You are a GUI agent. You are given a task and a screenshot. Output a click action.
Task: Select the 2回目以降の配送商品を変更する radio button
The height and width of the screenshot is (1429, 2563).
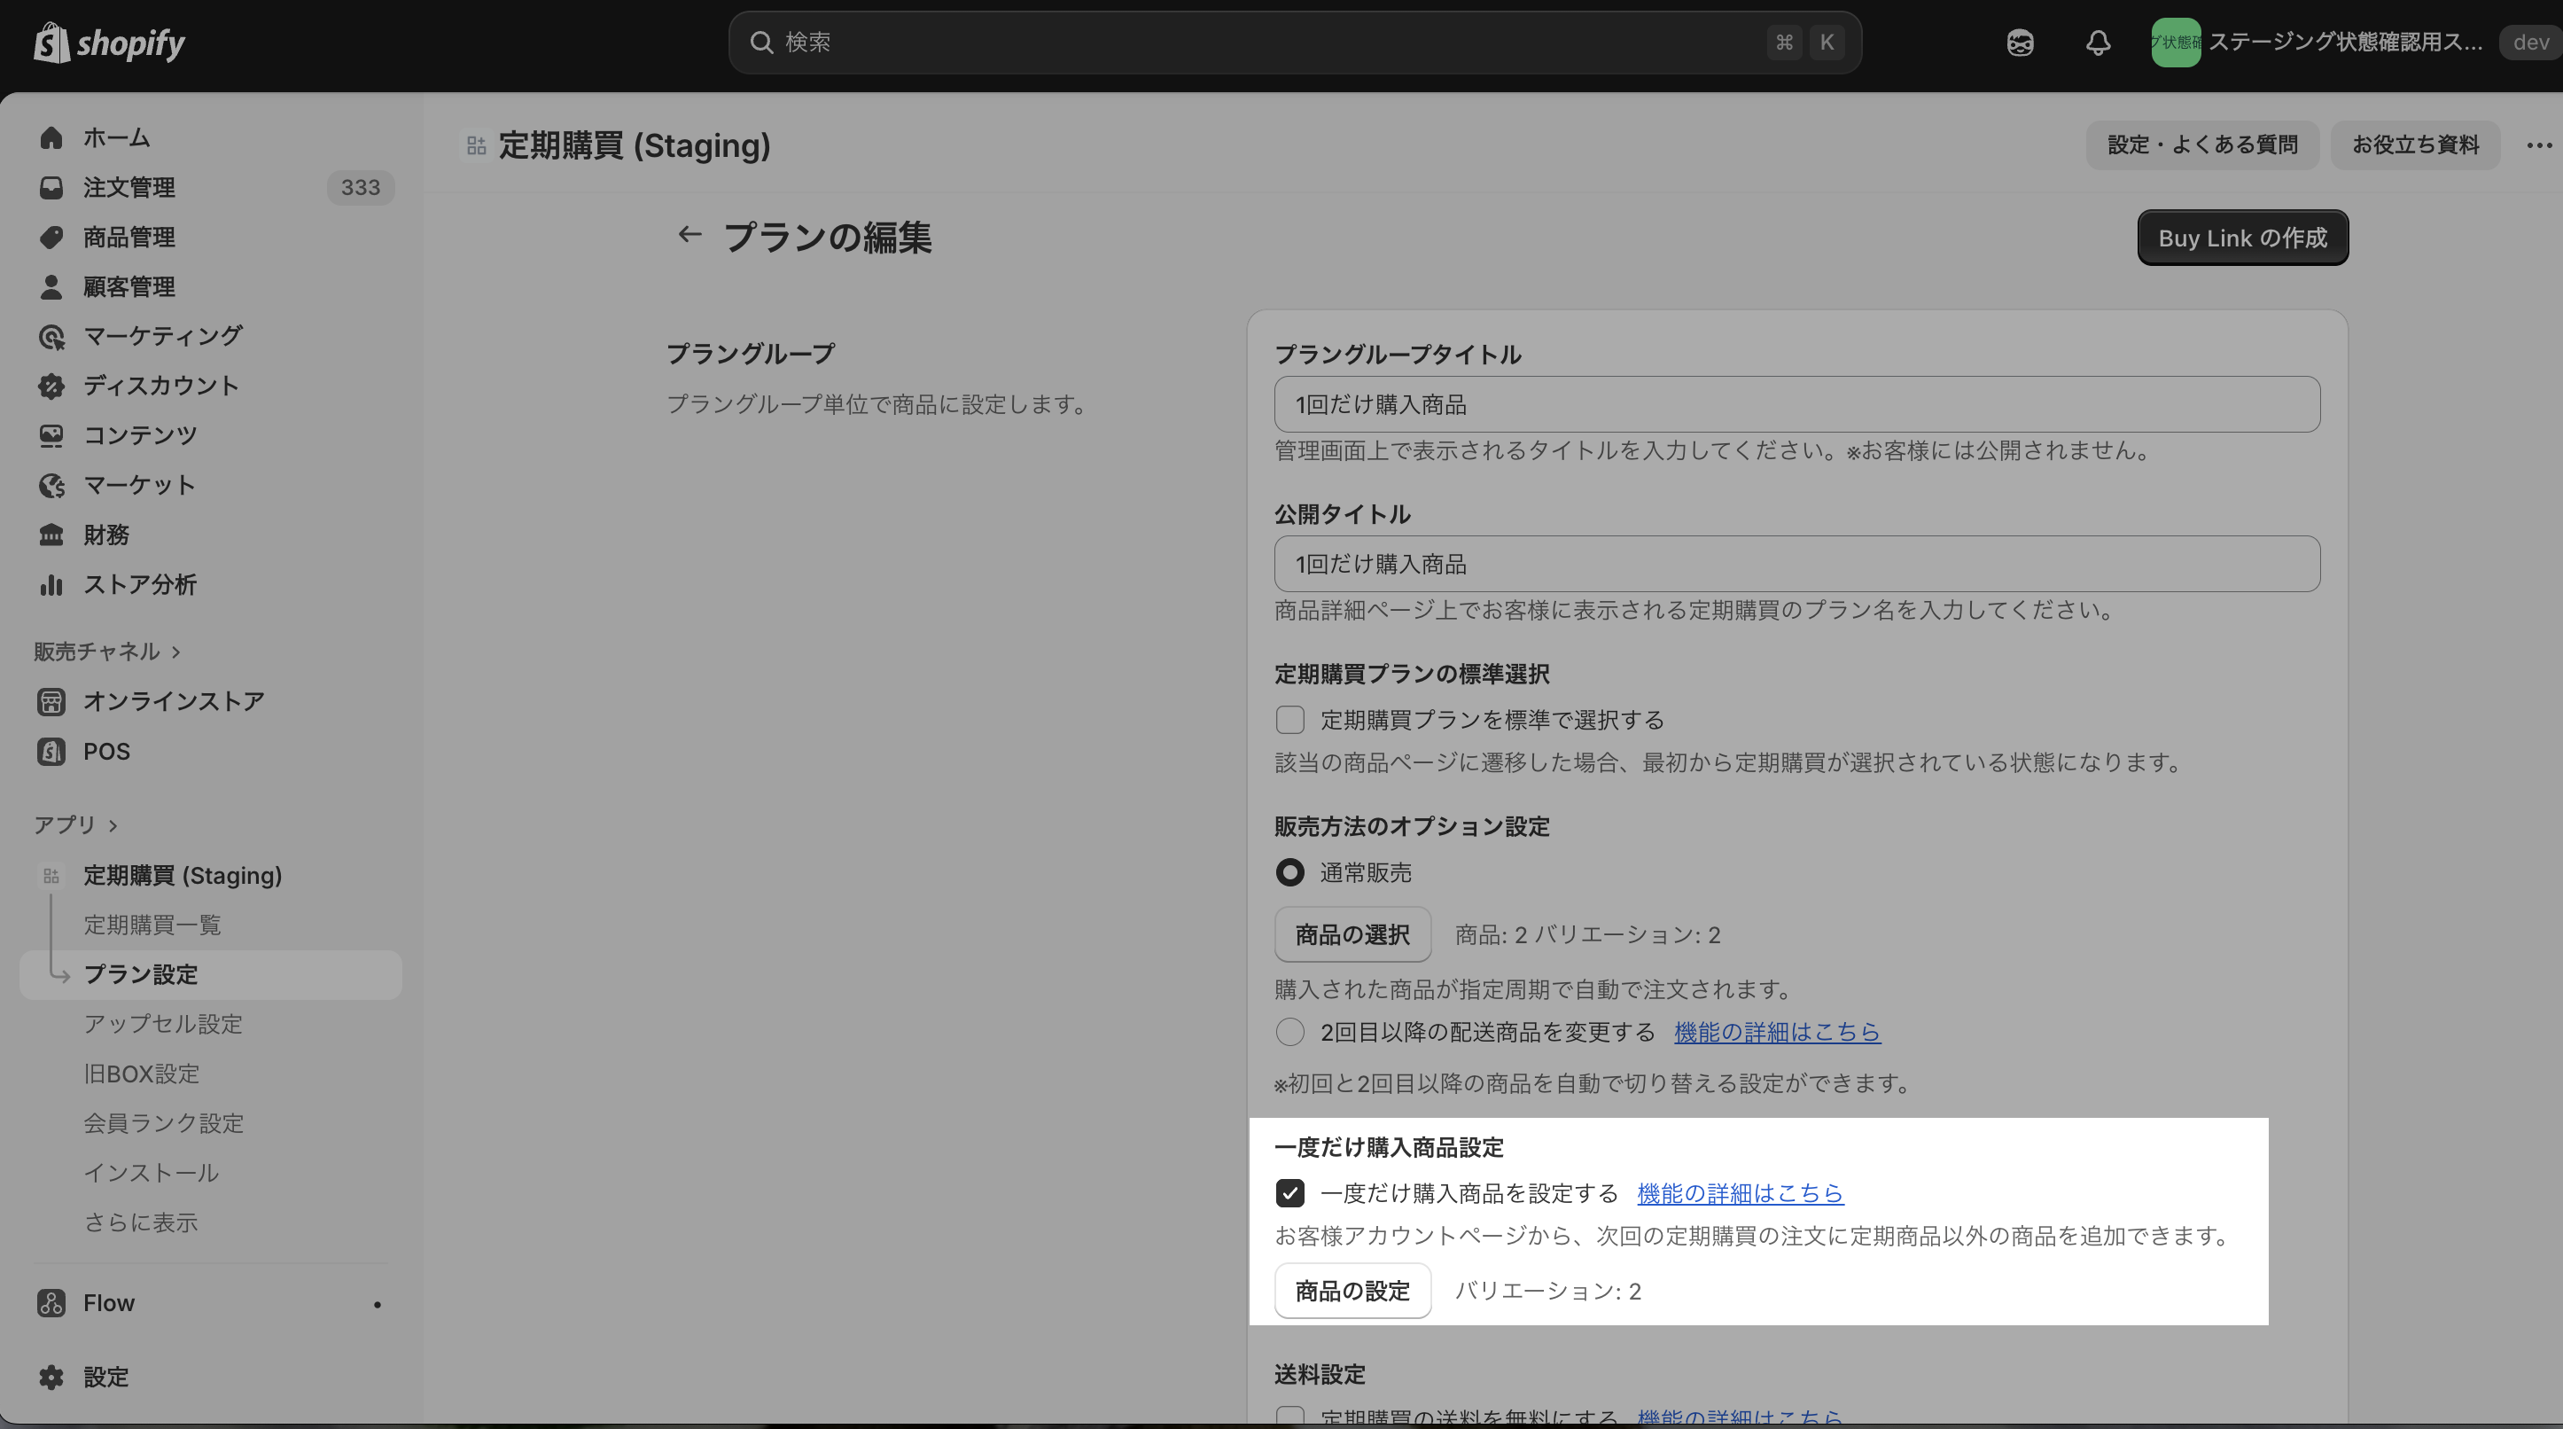tap(1289, 1032)
